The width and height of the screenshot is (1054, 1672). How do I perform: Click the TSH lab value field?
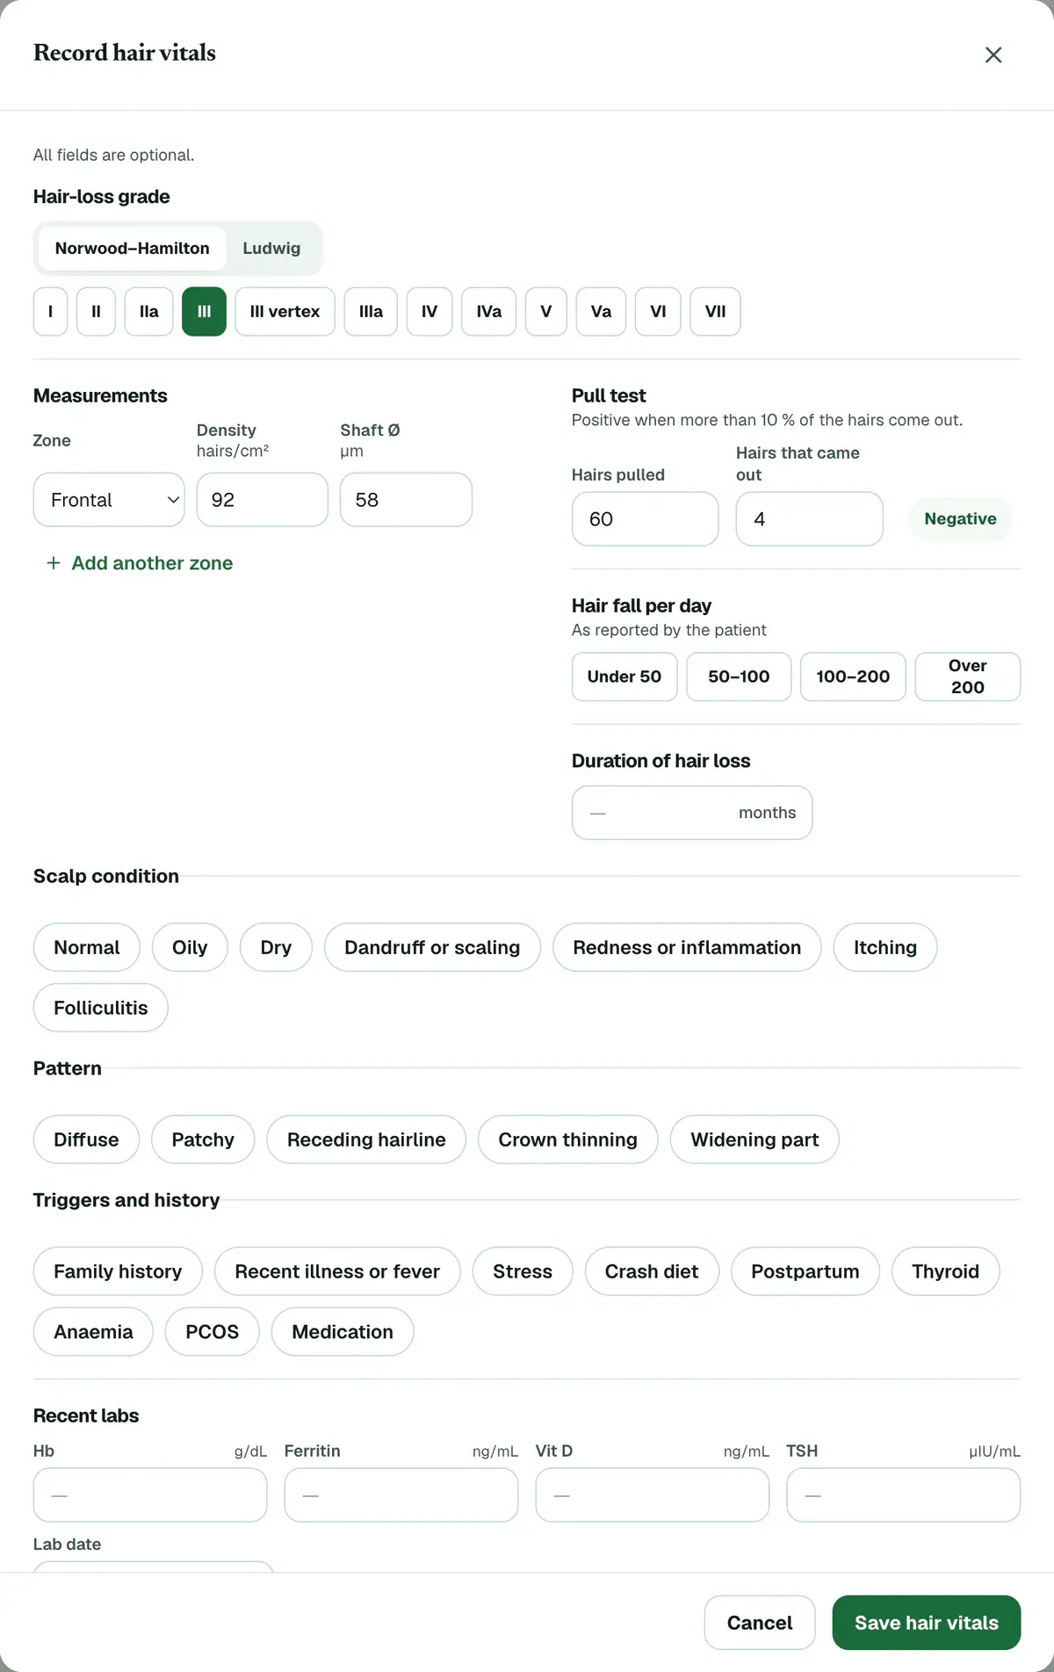point(904,1495)
